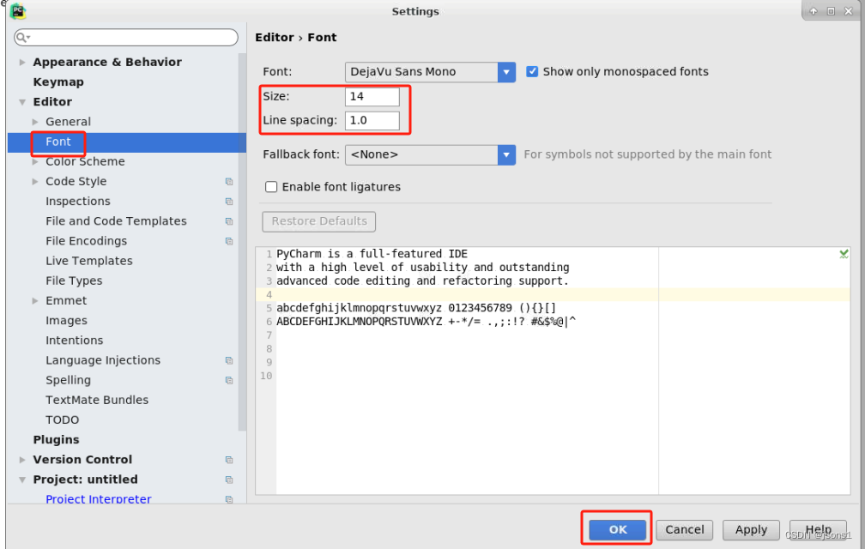Uncheck Show only monospaced fonts
This screenshot has height=549, width=865.
[532, 71]
